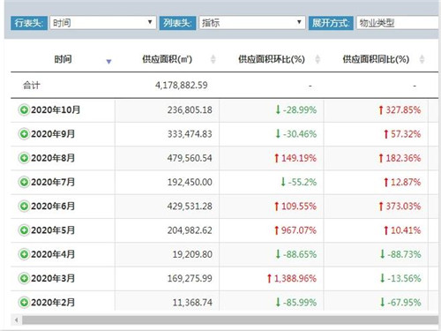The width and height of the screenshot is (441, 331).
Task: Expand the 2020年10月 row plus icon
Action: coord(24,110)
